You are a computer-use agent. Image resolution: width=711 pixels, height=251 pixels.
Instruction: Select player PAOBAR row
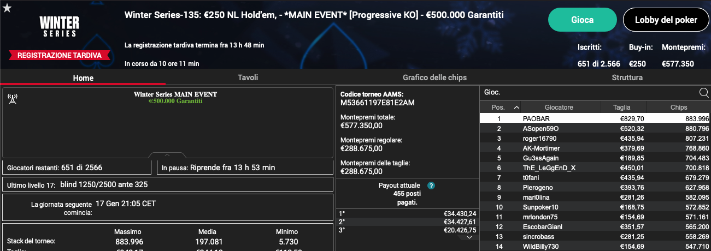tap(595, 118)
